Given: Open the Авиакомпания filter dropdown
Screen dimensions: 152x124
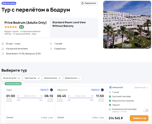Looking at the screenshot, I should click(52, 78).
